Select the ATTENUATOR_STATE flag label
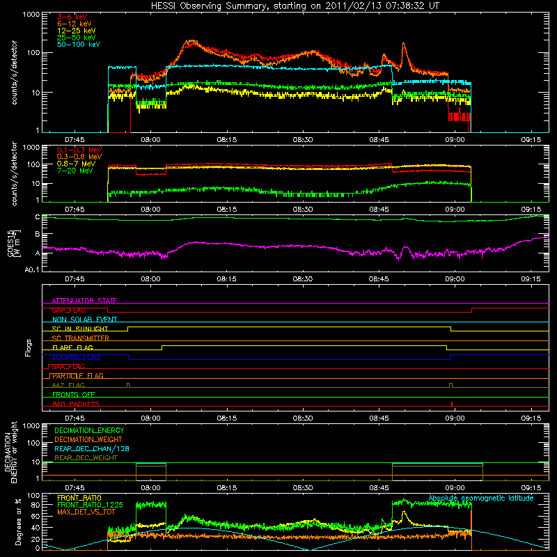This screenshot has width=557, height=557. click(x=84, y=301)
